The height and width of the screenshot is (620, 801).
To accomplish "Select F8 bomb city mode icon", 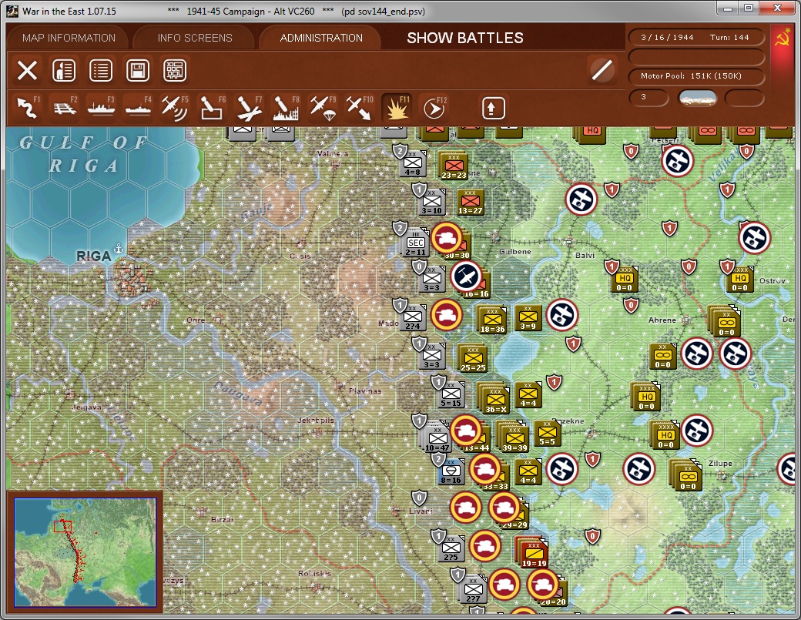I will click(x=285, y=109).
